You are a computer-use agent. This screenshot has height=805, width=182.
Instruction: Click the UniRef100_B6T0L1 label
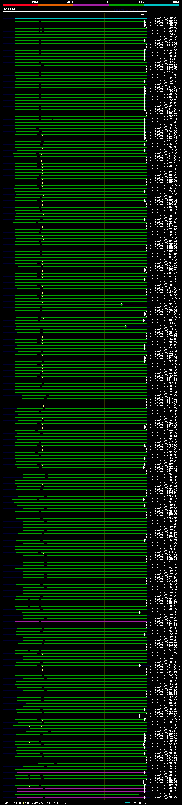click(163, 72)
